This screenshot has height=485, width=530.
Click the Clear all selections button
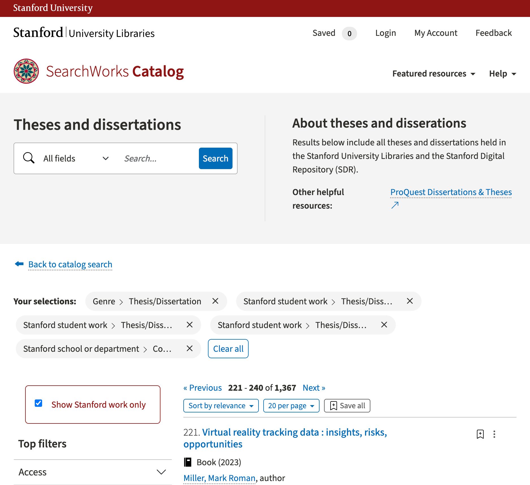228,349
